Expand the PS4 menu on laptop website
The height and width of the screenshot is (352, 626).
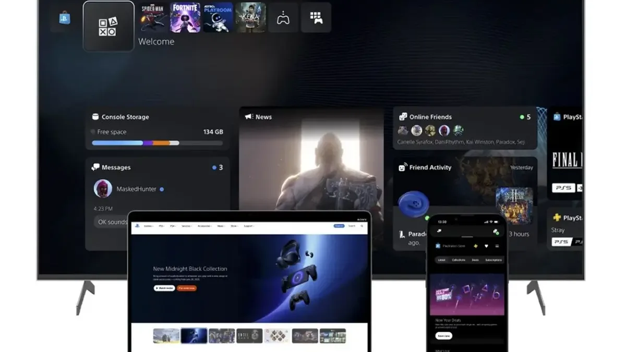point(173,226)
